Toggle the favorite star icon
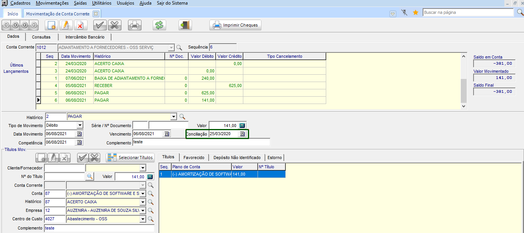 tap(416, 13)
